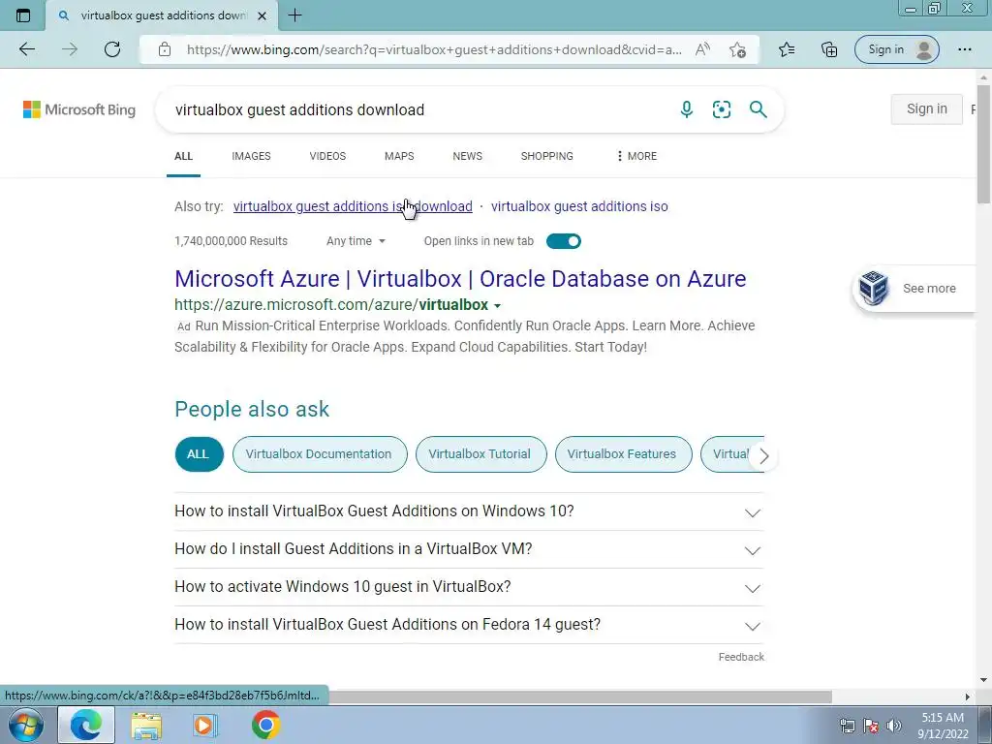
Task: Reload the page with Refresh icon
Action: click(112, 49)
